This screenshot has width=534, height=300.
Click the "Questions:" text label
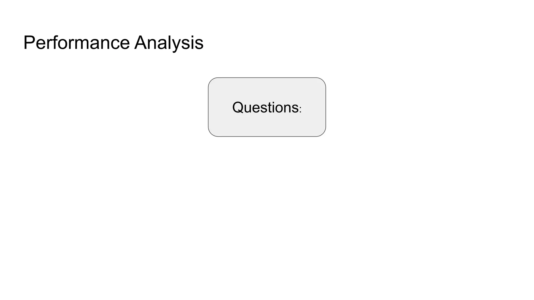266,107
